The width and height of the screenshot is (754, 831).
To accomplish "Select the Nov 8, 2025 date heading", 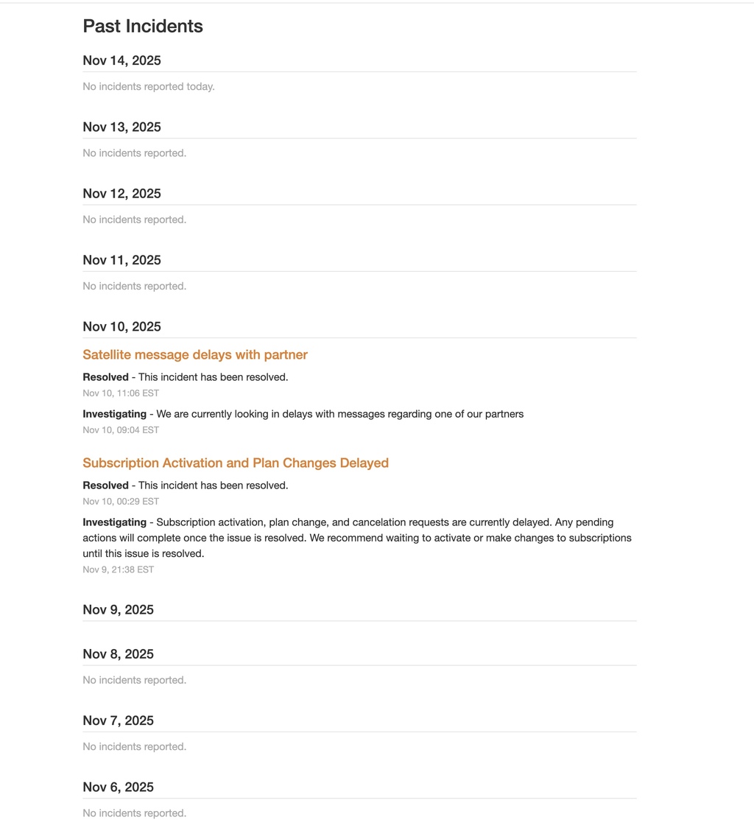I will 118,654.
